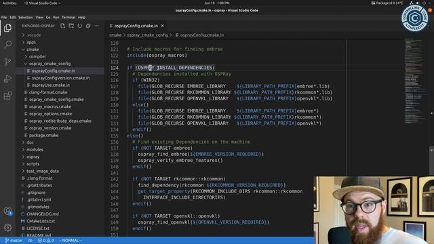This screenshot has width=434, height=244.
Task: Open Activities in the Ubuntu top bar
Action: [9, 3]
